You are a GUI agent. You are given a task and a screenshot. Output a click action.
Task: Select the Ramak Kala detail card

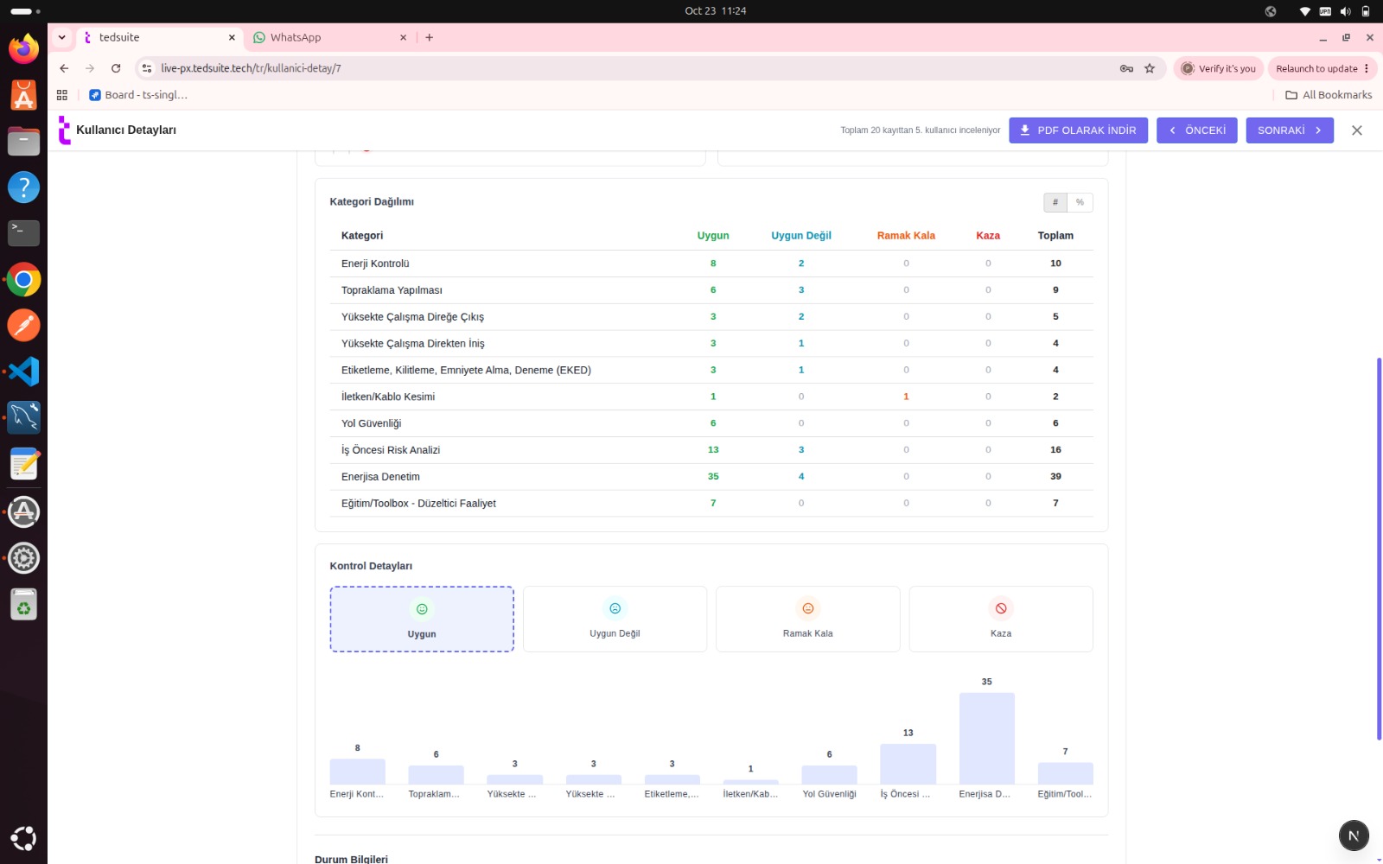coord(808,619)
